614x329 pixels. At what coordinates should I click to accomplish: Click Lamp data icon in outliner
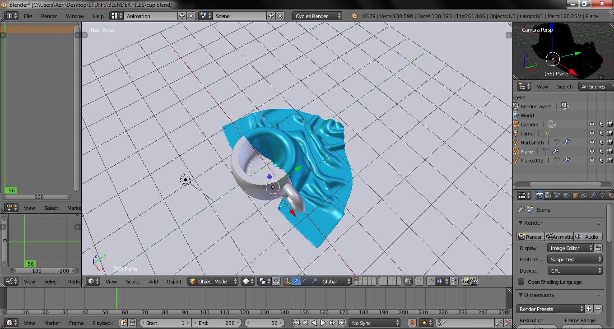547,133
